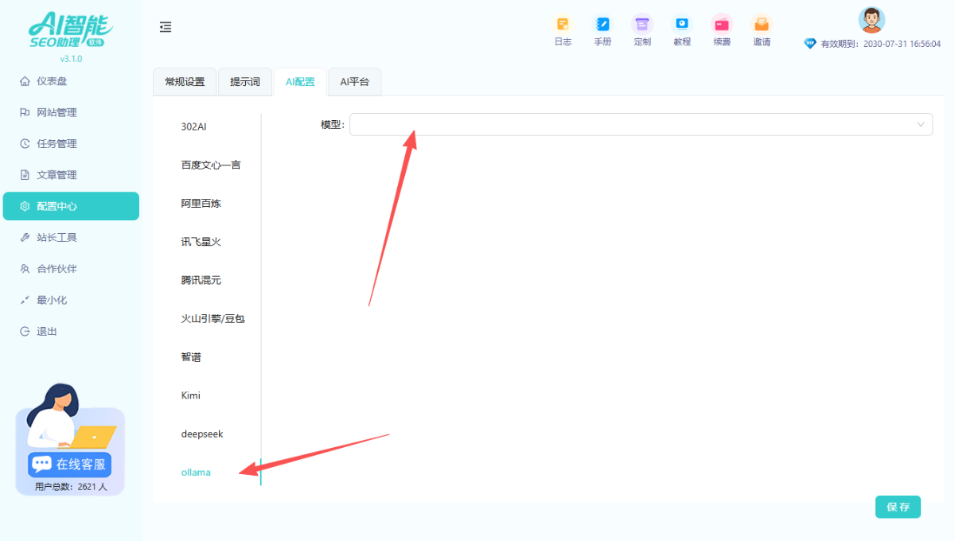Switch to the 常规设置 tab
The height and width of the screenshot is (541, 955).
point(185,82)
